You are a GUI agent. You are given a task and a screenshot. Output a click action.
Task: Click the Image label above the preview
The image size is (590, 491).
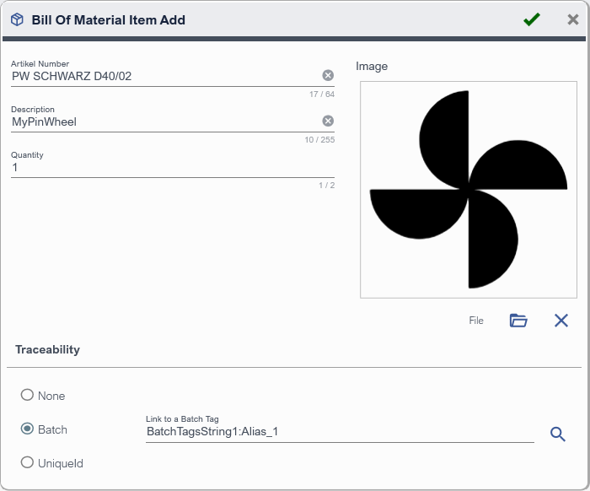click(x=372, y=67)
